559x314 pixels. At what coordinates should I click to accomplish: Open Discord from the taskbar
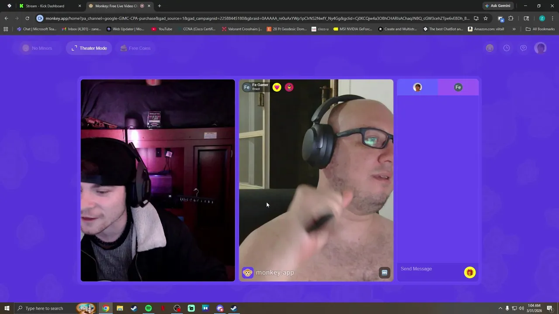coord(220,308)
